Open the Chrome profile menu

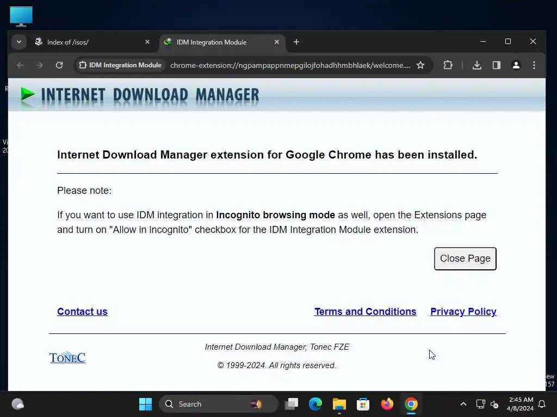516,65
